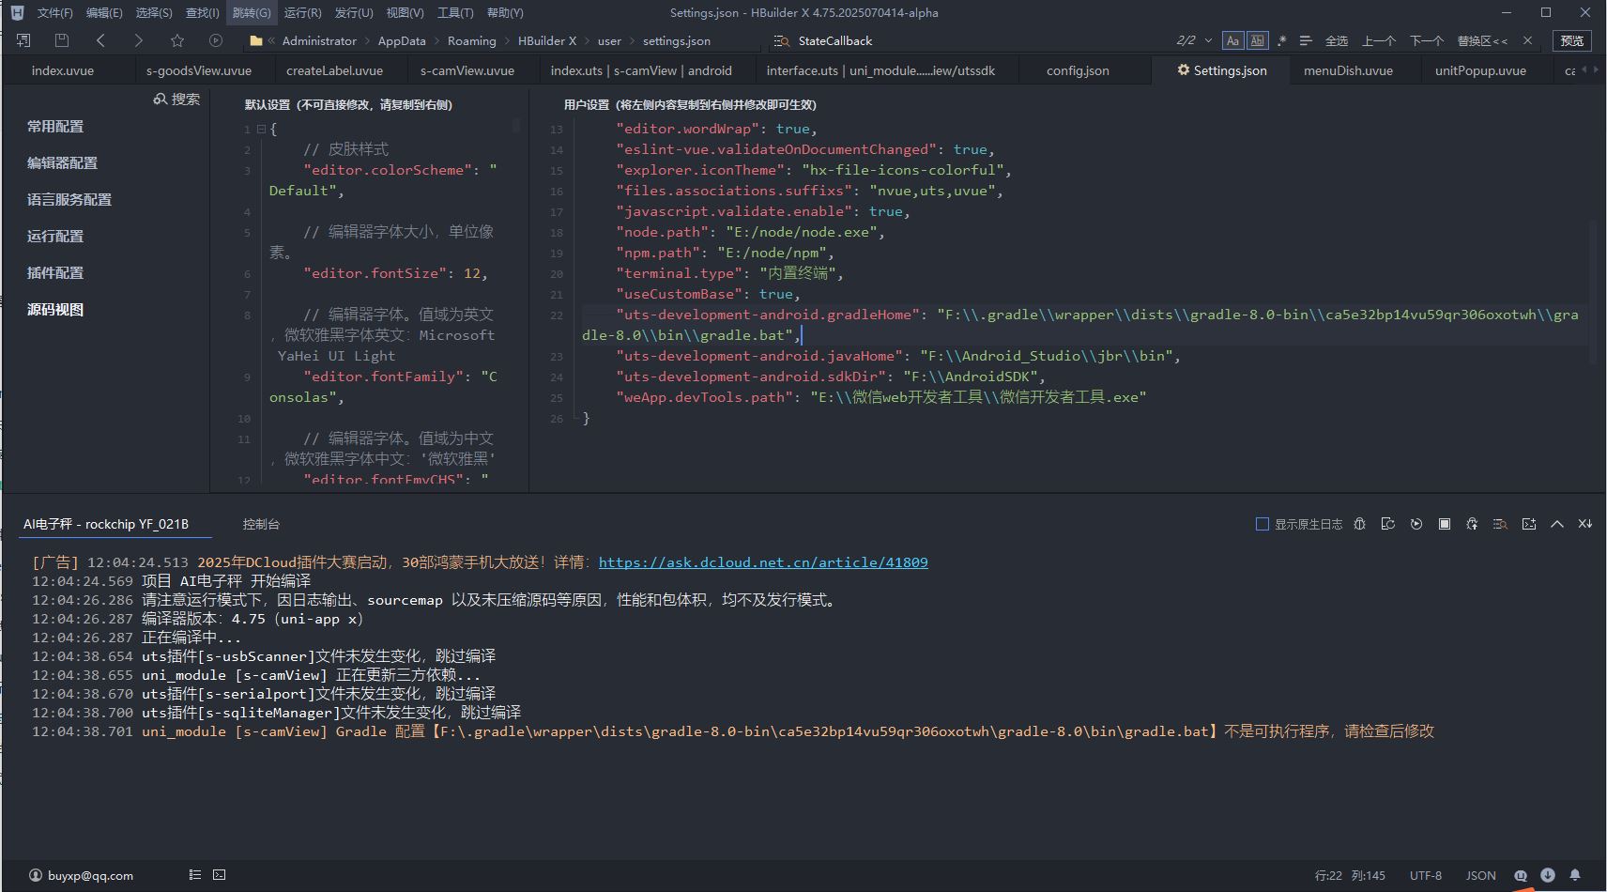Open 跳转(G) menu

[251, 12]
